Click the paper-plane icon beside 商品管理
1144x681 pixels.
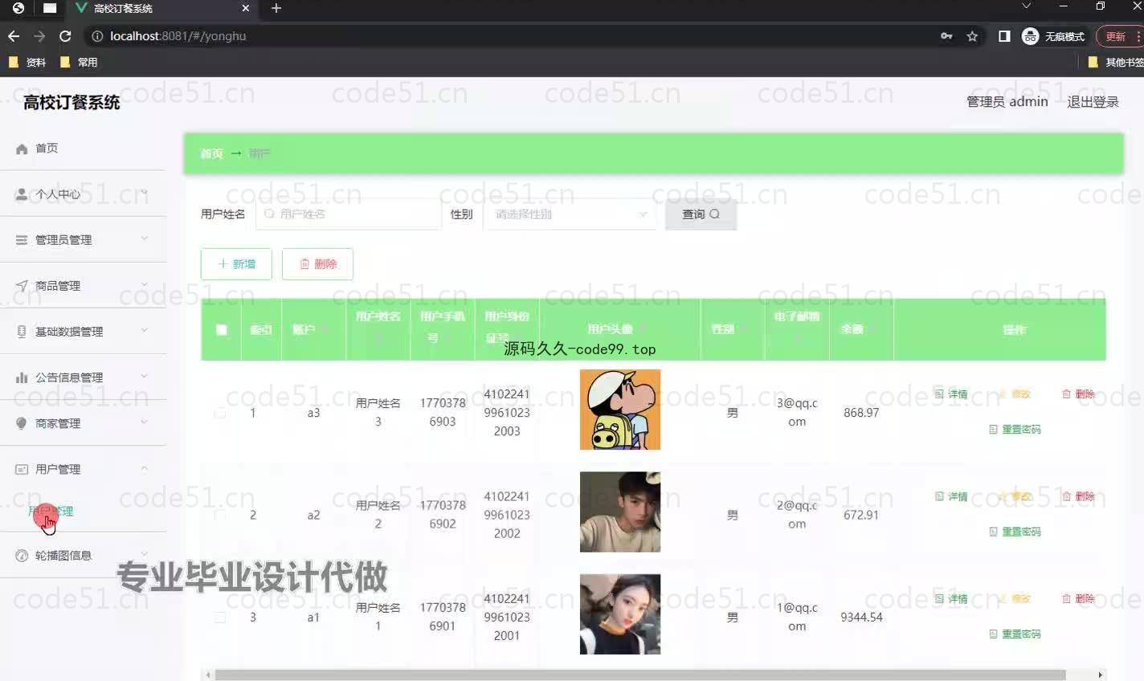22,286
